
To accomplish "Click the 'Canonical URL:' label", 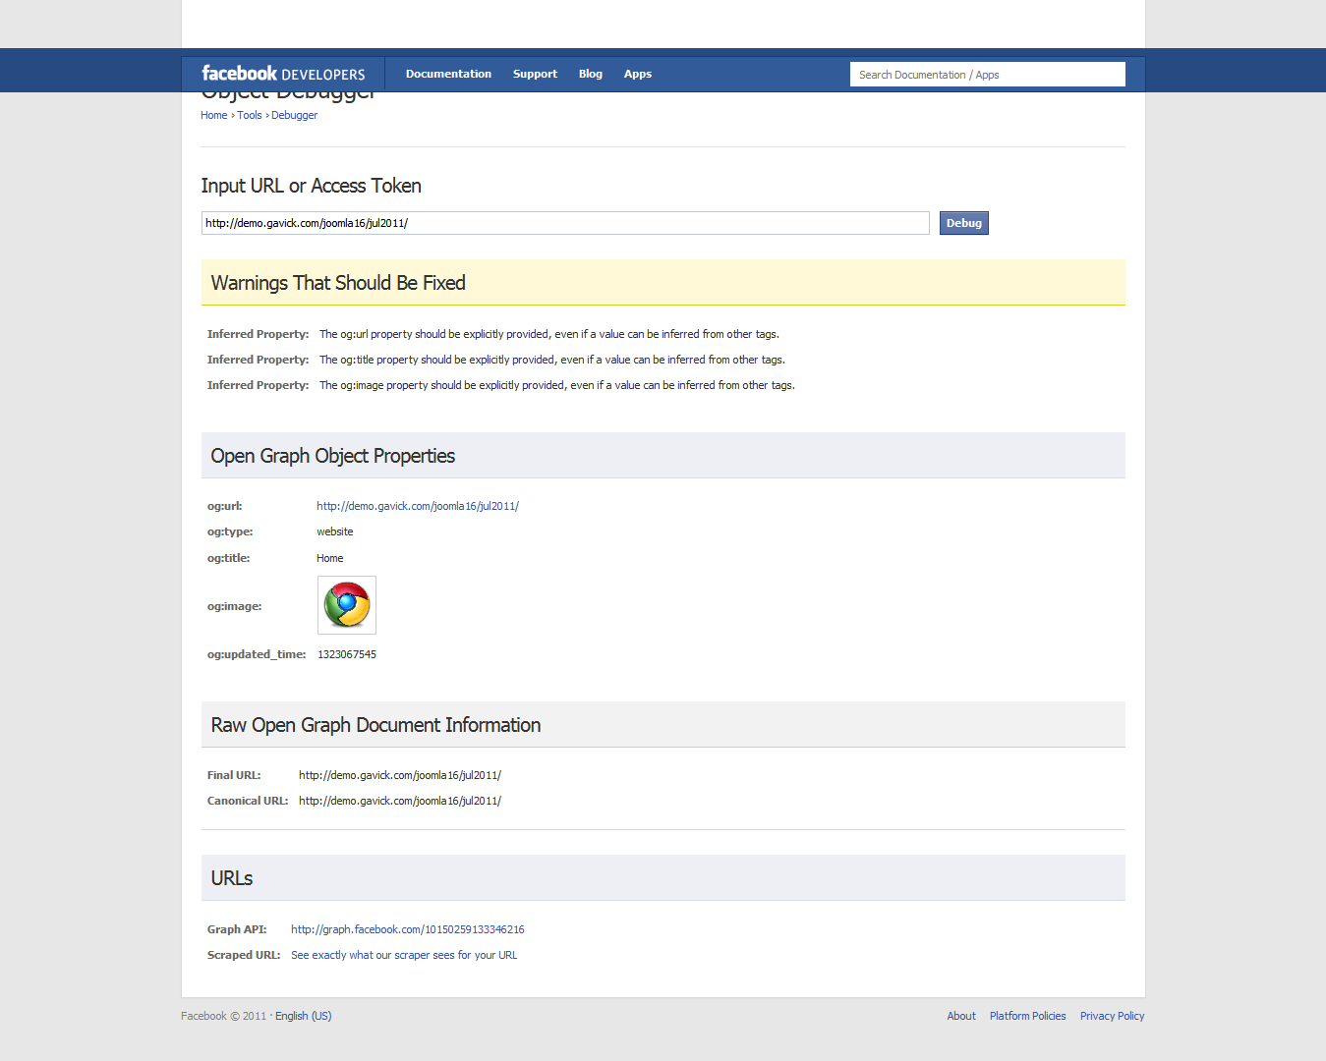I will coord(248,801).
